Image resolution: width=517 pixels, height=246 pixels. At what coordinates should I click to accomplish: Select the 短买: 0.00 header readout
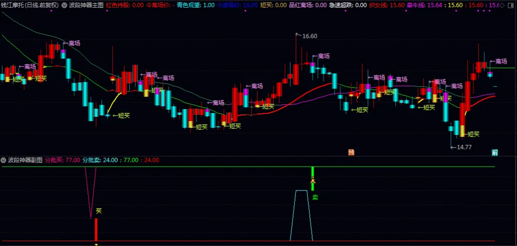point(273,5)
